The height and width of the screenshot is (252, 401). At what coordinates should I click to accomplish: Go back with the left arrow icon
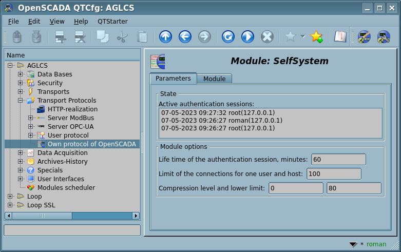185,36
